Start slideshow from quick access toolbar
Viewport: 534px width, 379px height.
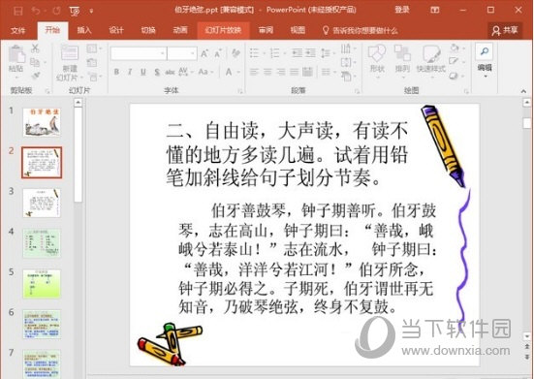click(75, 12)
